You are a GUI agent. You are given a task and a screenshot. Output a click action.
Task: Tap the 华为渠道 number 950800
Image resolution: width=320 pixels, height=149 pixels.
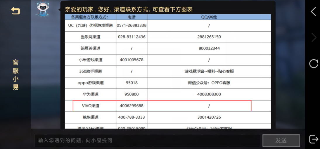[x=132, y=94]
